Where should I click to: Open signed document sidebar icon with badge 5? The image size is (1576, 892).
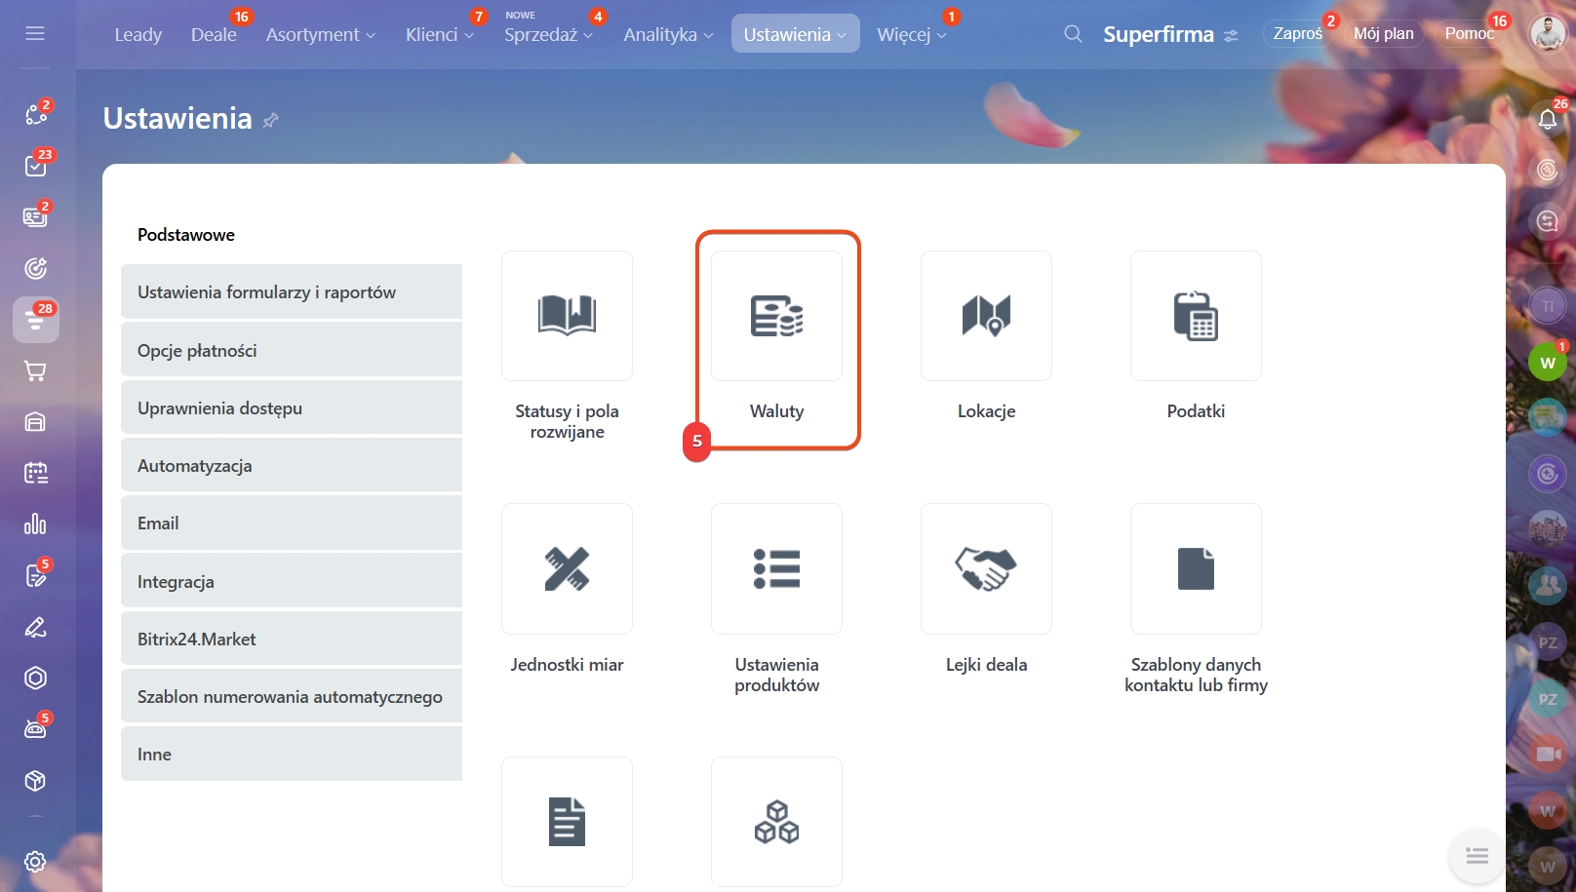click(36, 575)
